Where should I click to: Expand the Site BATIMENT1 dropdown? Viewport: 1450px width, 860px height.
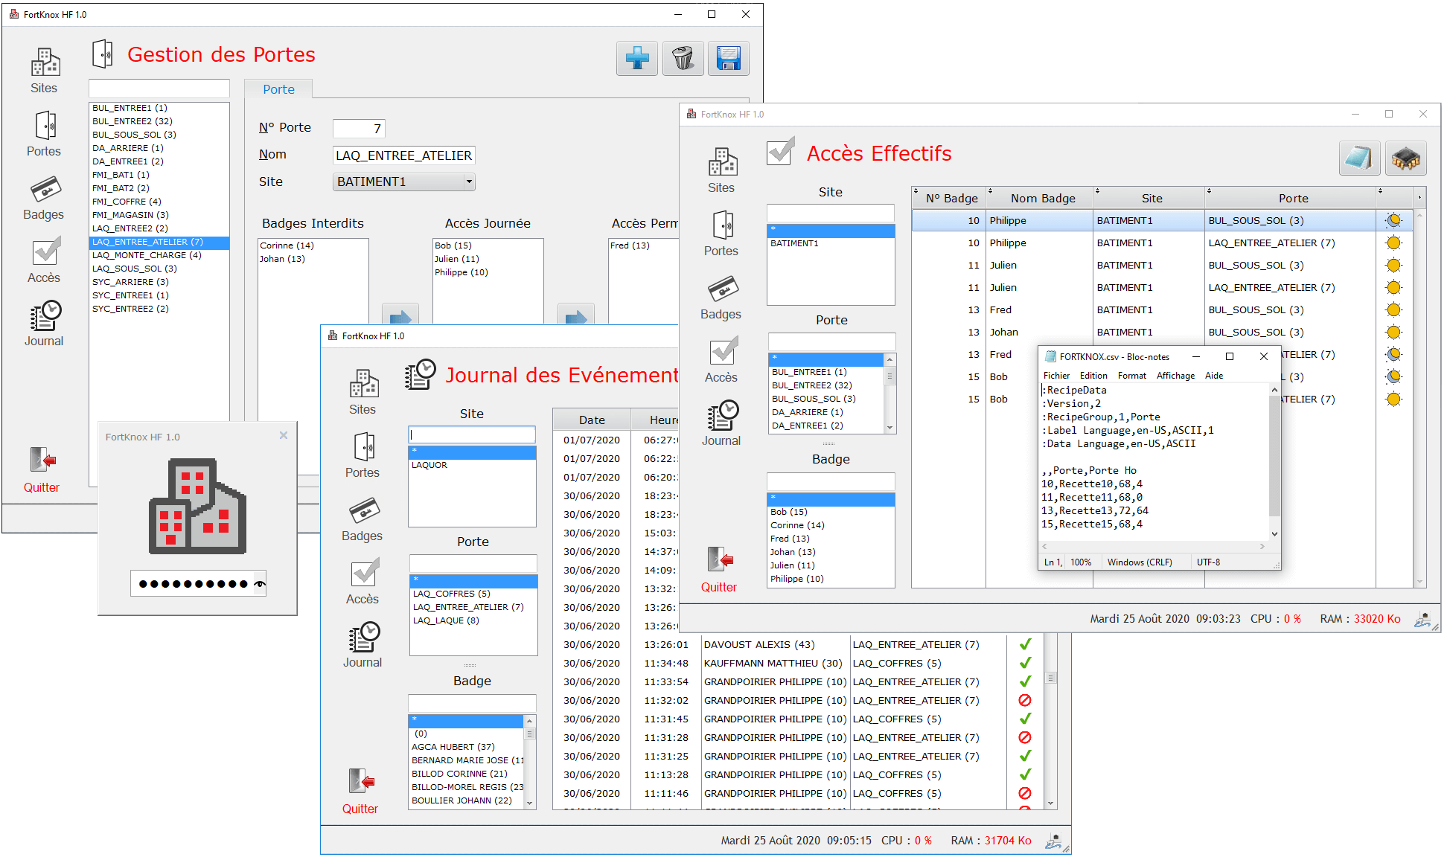coord(468,182)
